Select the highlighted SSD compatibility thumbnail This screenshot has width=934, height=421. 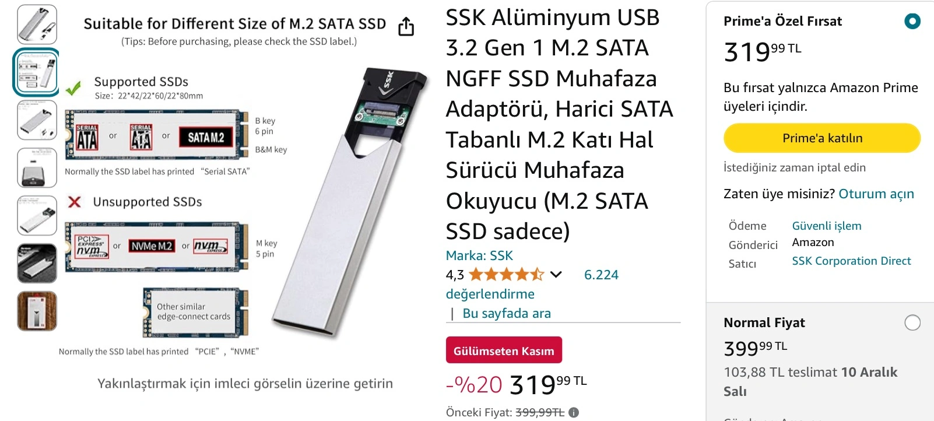tap(37, 72)
